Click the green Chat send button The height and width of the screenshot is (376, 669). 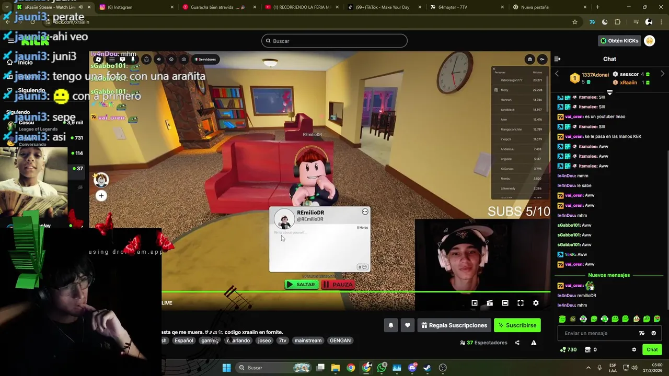click(x=652, y=349)
